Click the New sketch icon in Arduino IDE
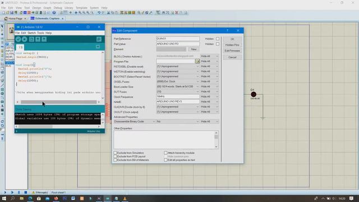 31,39
